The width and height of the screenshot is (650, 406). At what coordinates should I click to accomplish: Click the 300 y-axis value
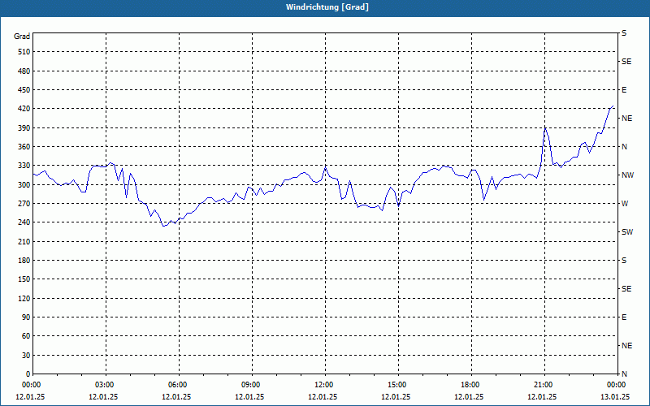coord(24,185)
